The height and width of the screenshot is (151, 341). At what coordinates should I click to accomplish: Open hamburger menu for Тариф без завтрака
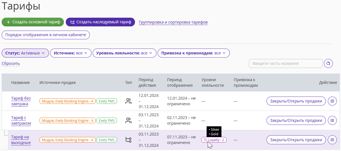pos(332,101)
